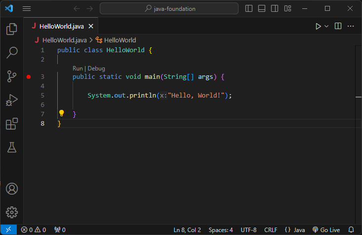The height and width of the screenshot is (235, 362).
Task: Open the Manage gear menu
Action: point(12,212)
